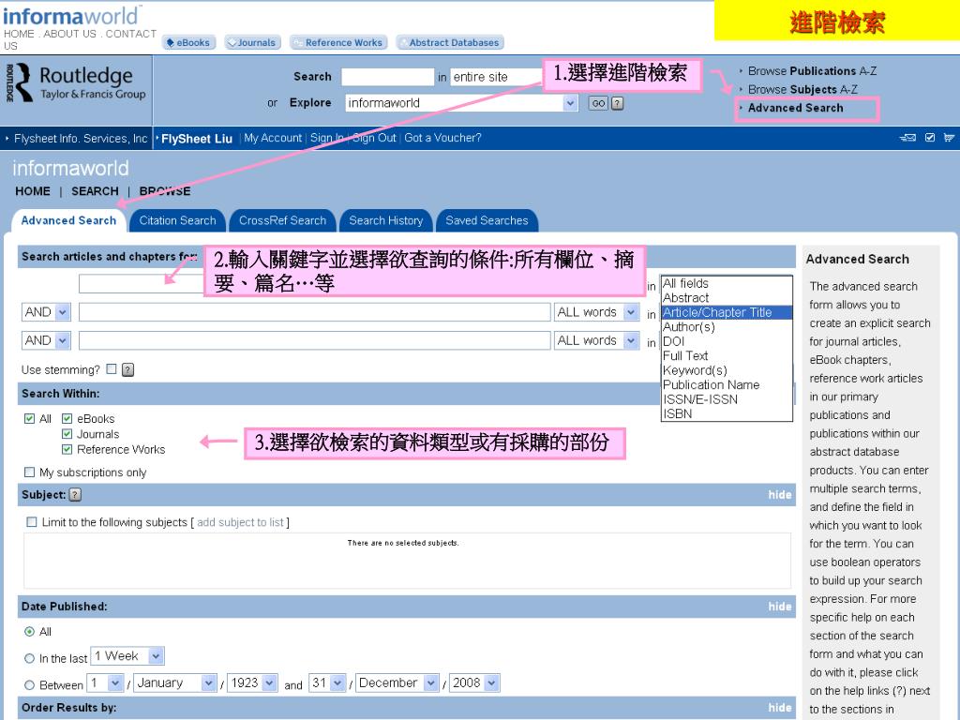Open the shopping cart icon
This screenshot has width=960, height=720.
949,138
